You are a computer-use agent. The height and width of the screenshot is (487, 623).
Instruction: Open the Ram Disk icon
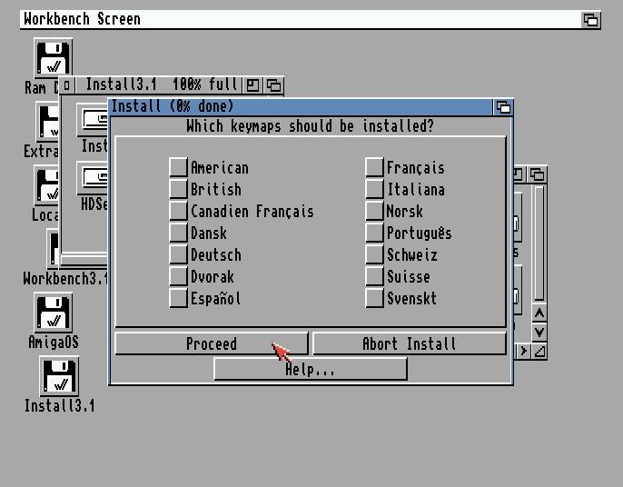[x=53, y=59]
